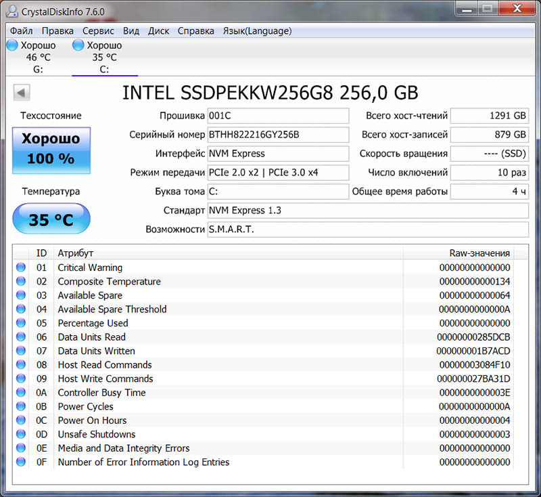Click the Прошивка field showing 001C

[x=278, y=116]
